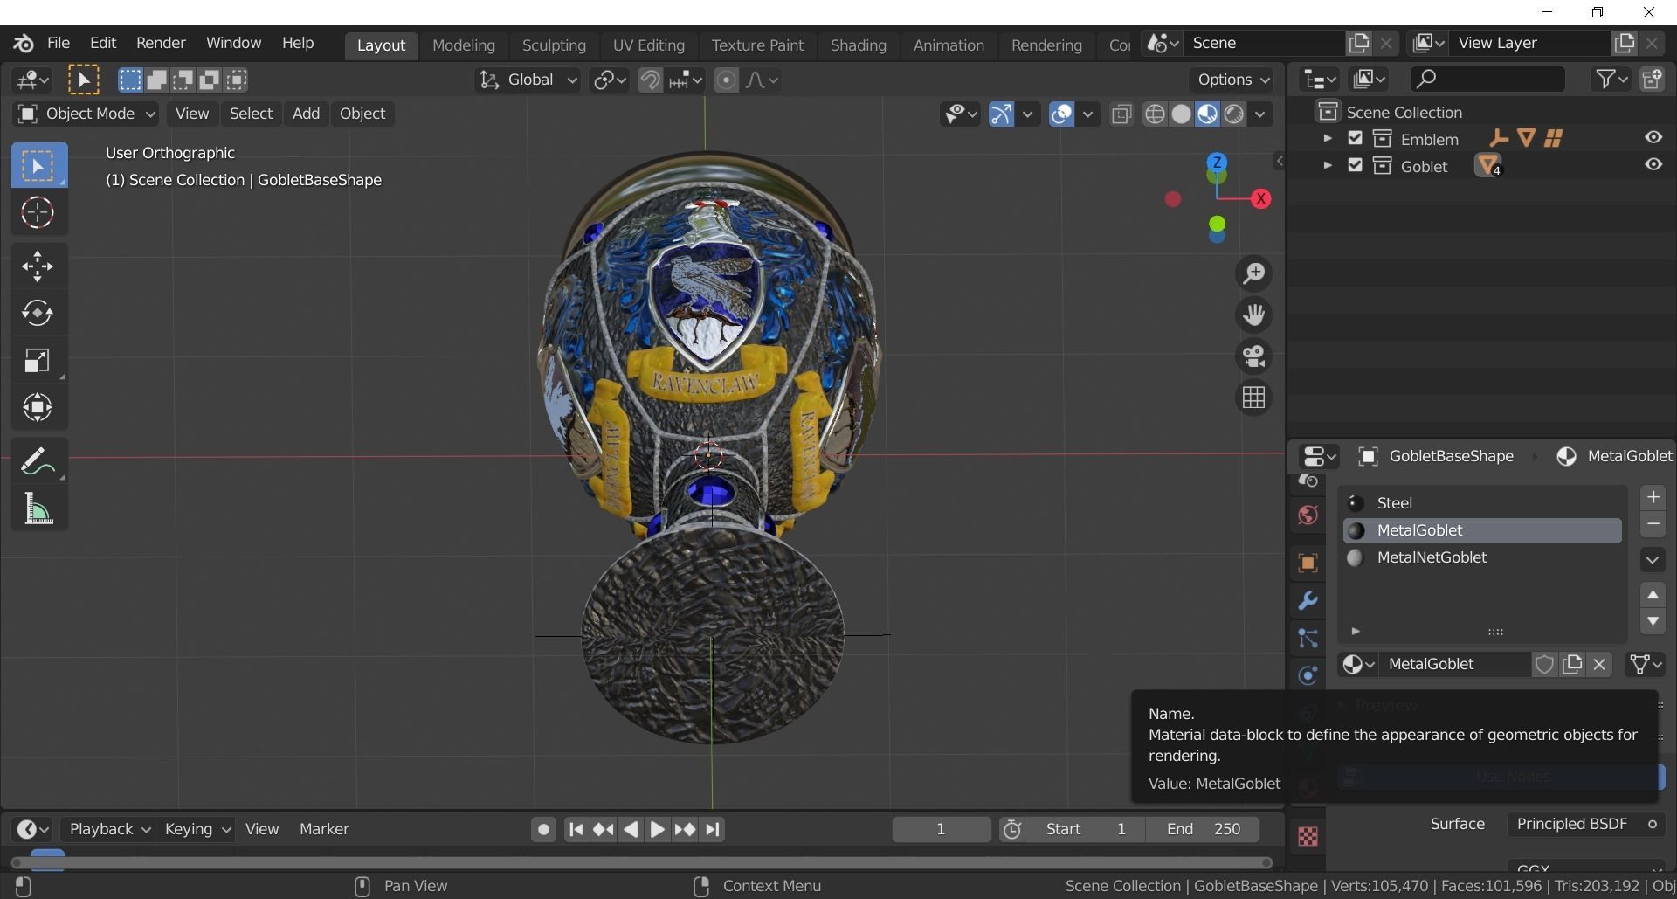Viewport: 1677px width, 899px height.
Task: Click the zoom view magnifier icon
Action: coord(1253,273)
